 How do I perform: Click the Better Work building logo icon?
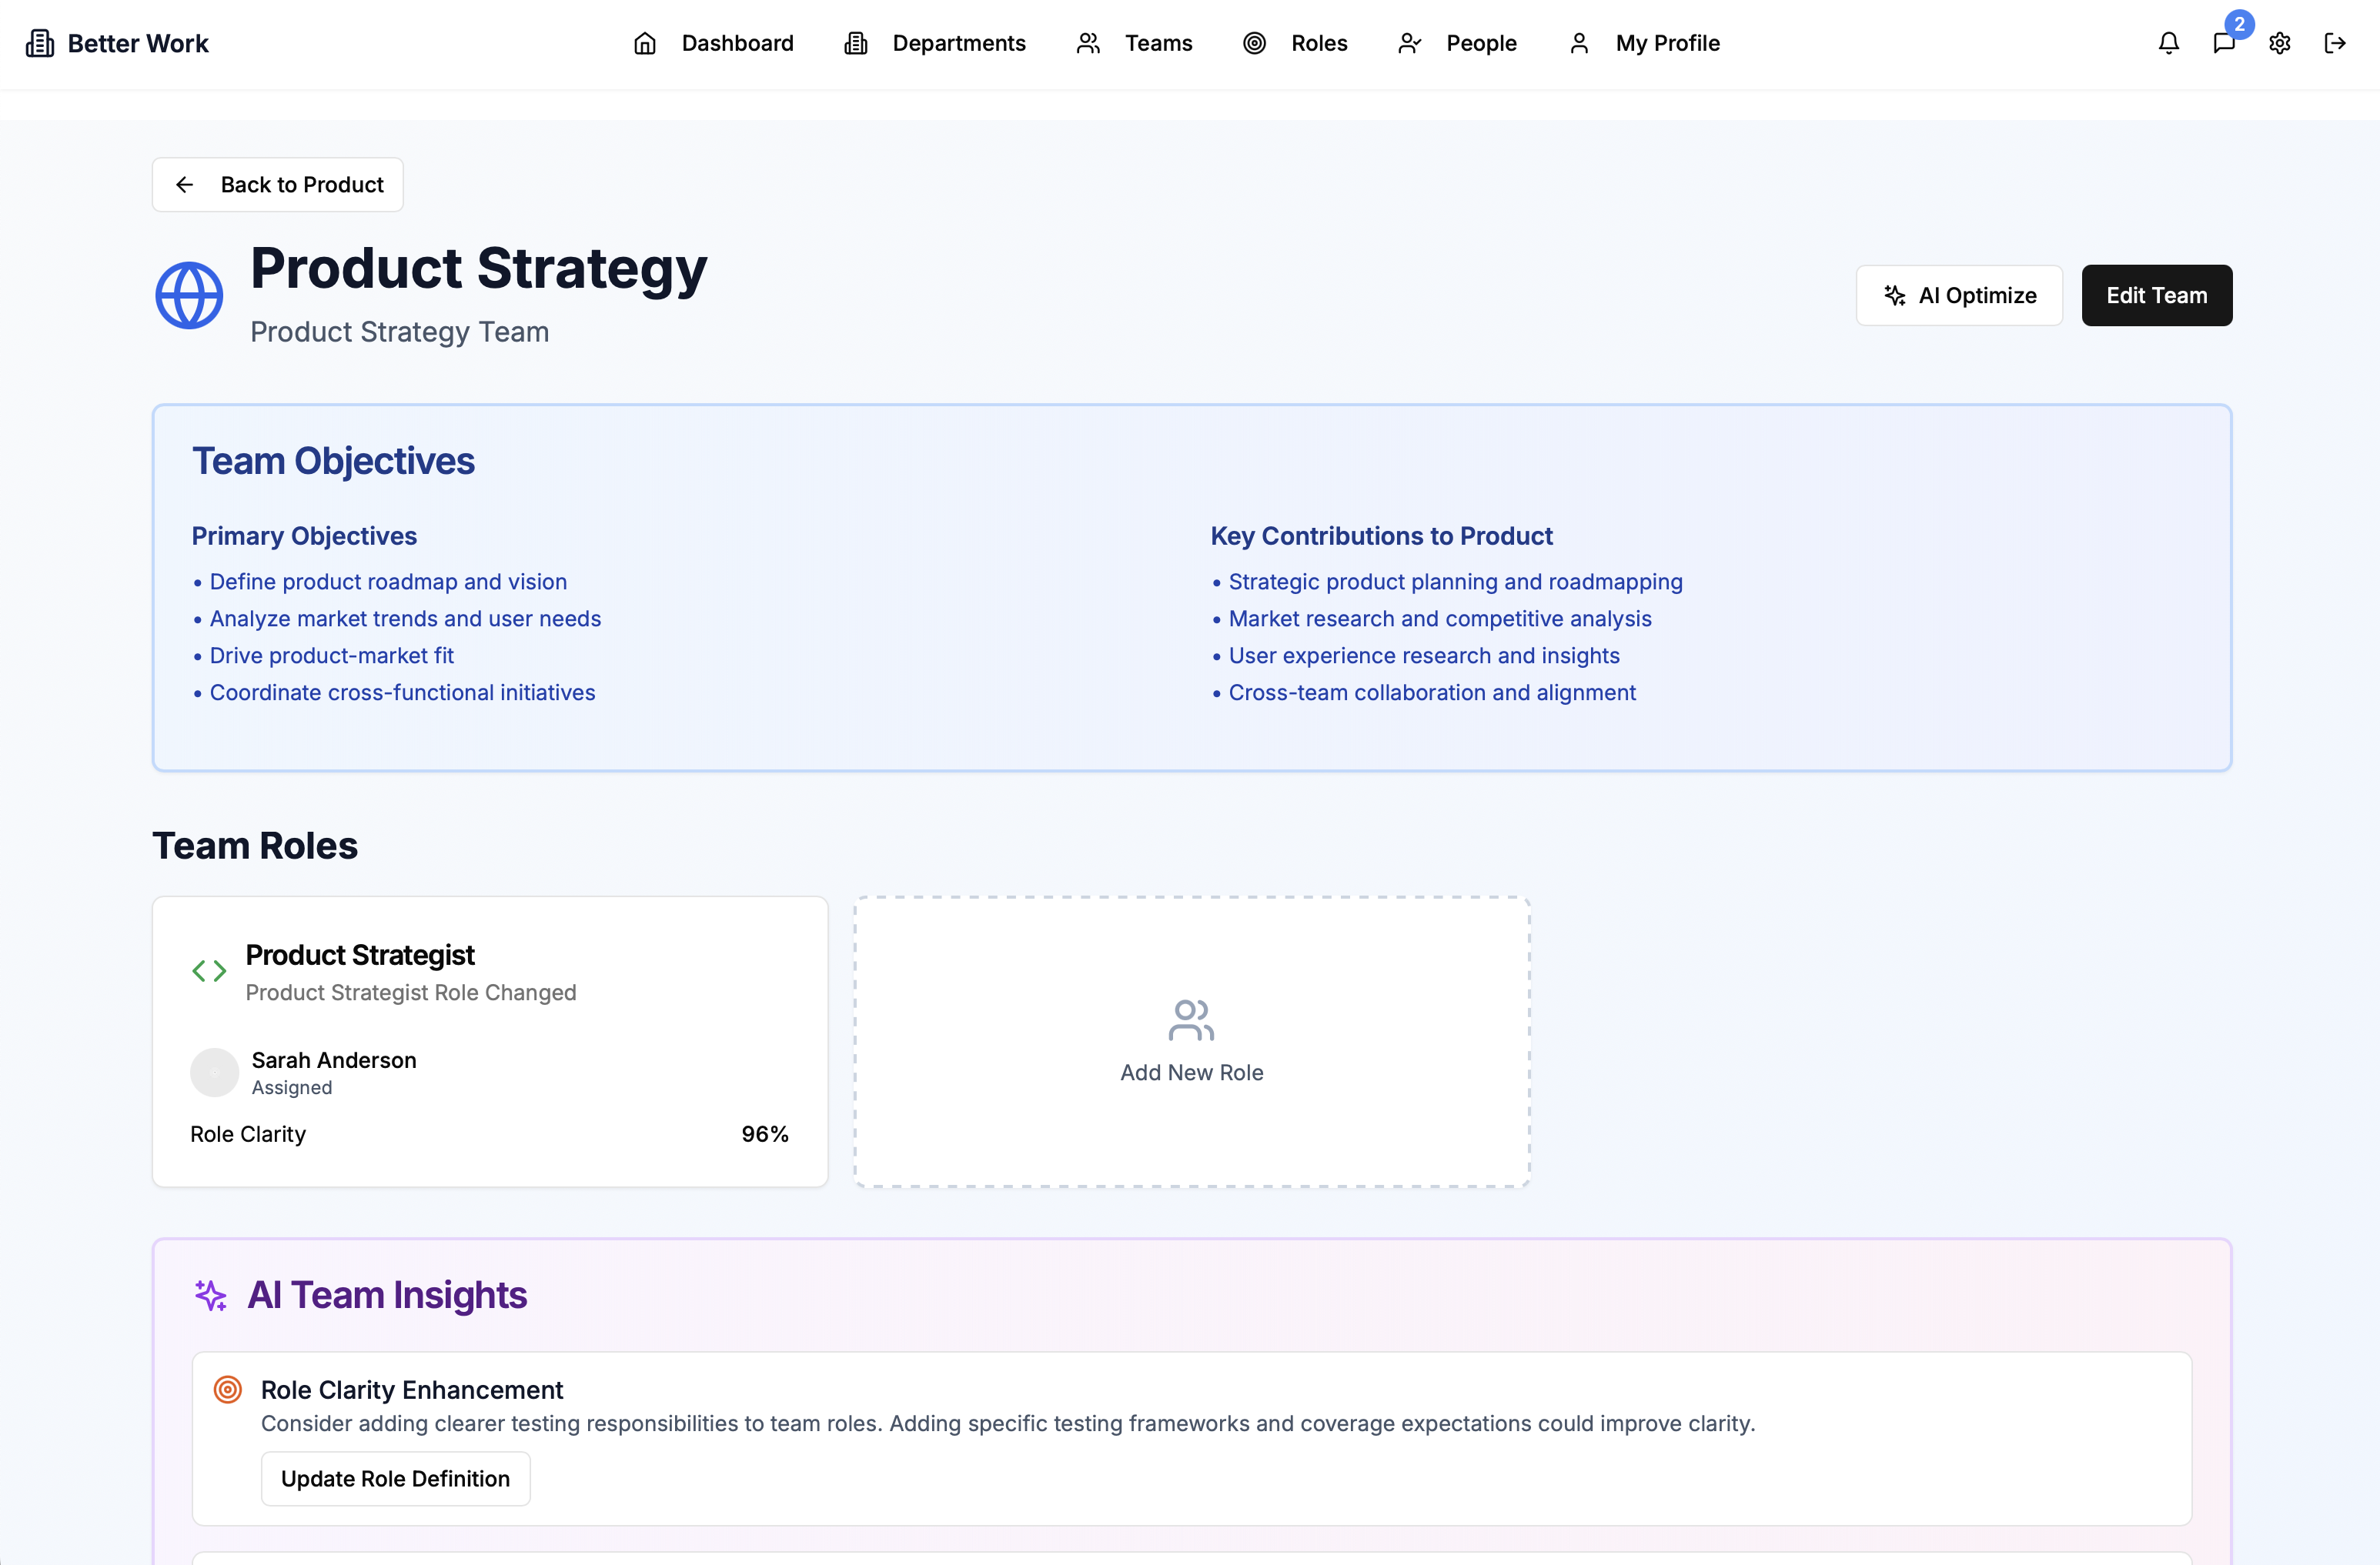click(40, 43)
